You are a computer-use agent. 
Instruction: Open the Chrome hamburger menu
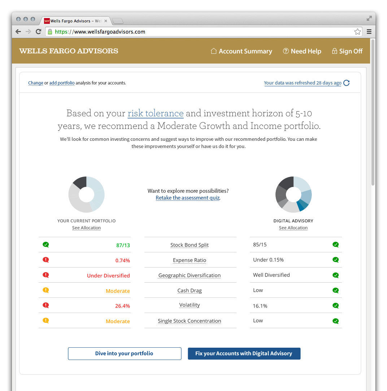(369, 32)
